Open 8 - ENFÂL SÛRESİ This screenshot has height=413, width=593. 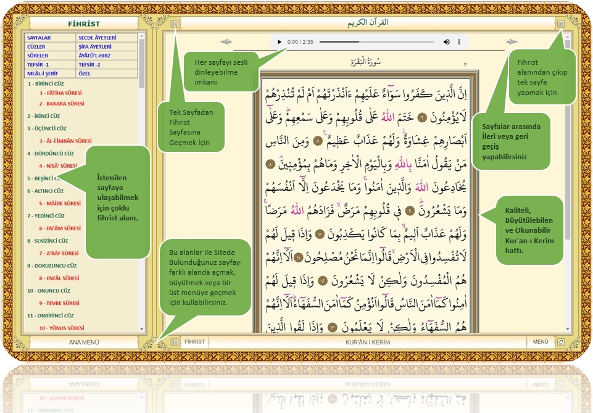tap(59, 278)
